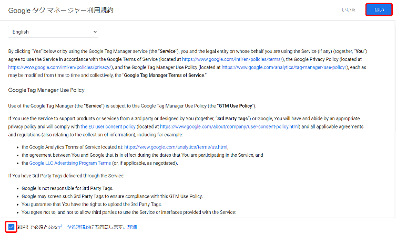397x236 pixels.
Task: Click 'the agreement between You and Google' bullet
Action: (142, 155)
